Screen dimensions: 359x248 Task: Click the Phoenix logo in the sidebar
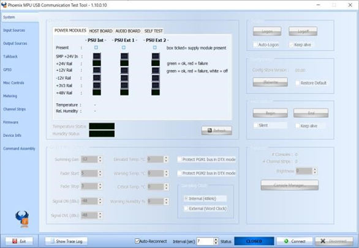[x=22, y=219]
